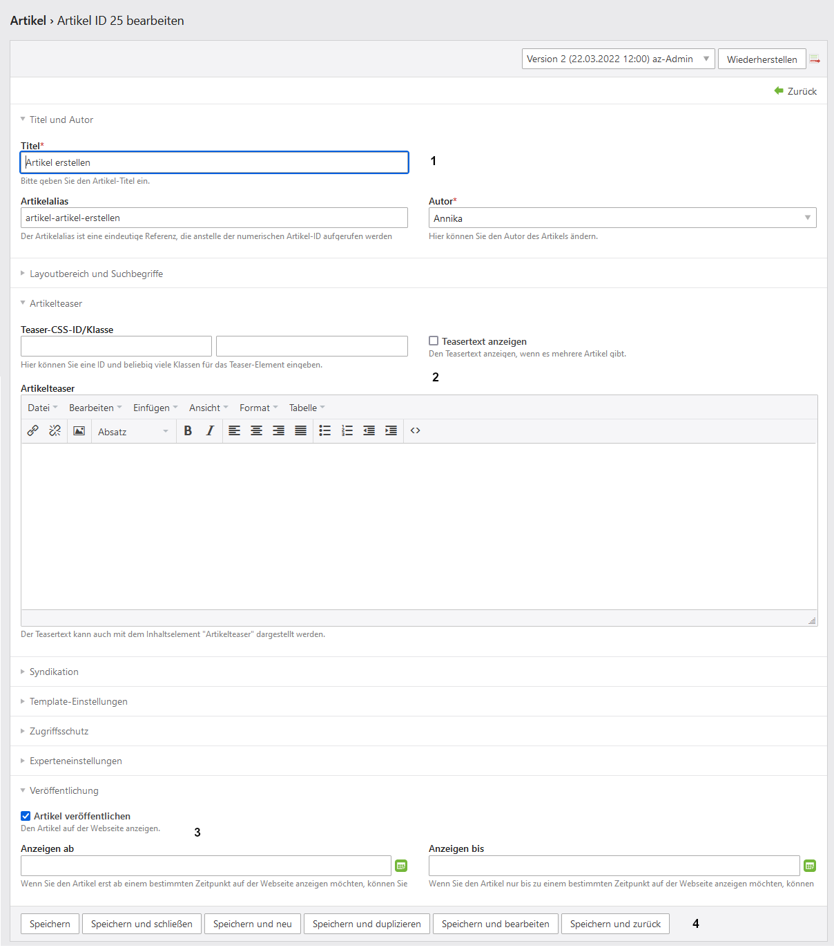
Task: Click into the Artikelalias input field
Action: coord(214,218)
